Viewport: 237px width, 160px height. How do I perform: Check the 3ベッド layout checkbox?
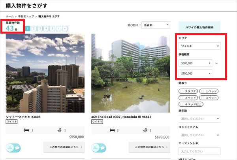pos(203,98)
